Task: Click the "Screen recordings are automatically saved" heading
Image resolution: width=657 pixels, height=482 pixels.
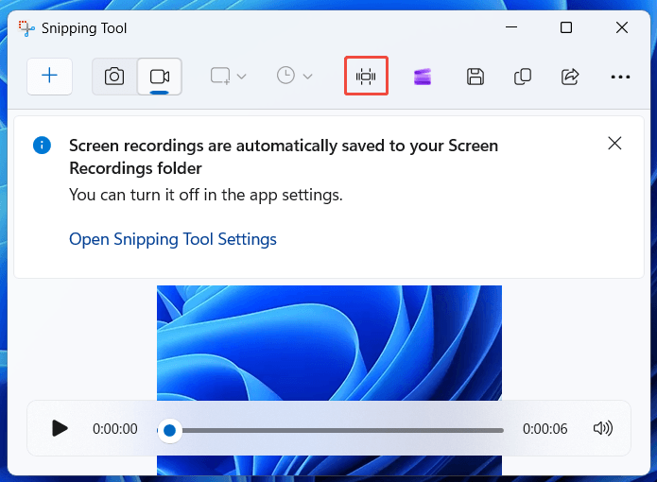Action: coord(284,157)
